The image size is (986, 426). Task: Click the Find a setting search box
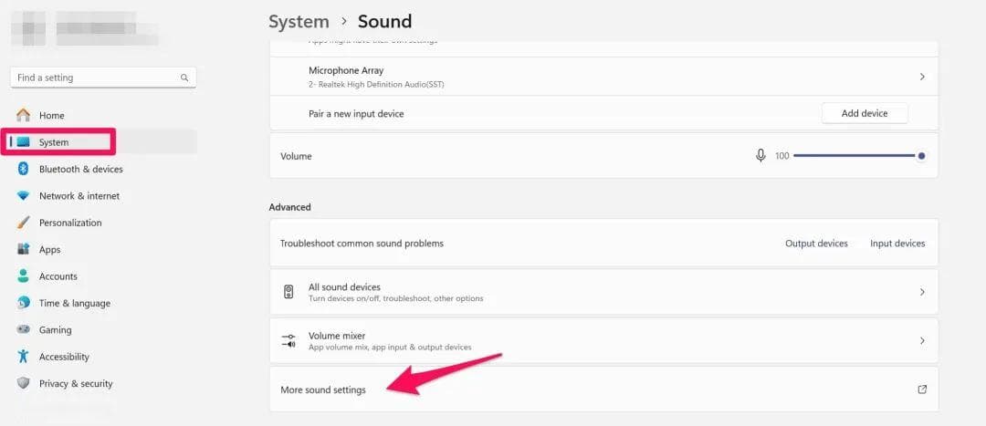tap(103, 78)
